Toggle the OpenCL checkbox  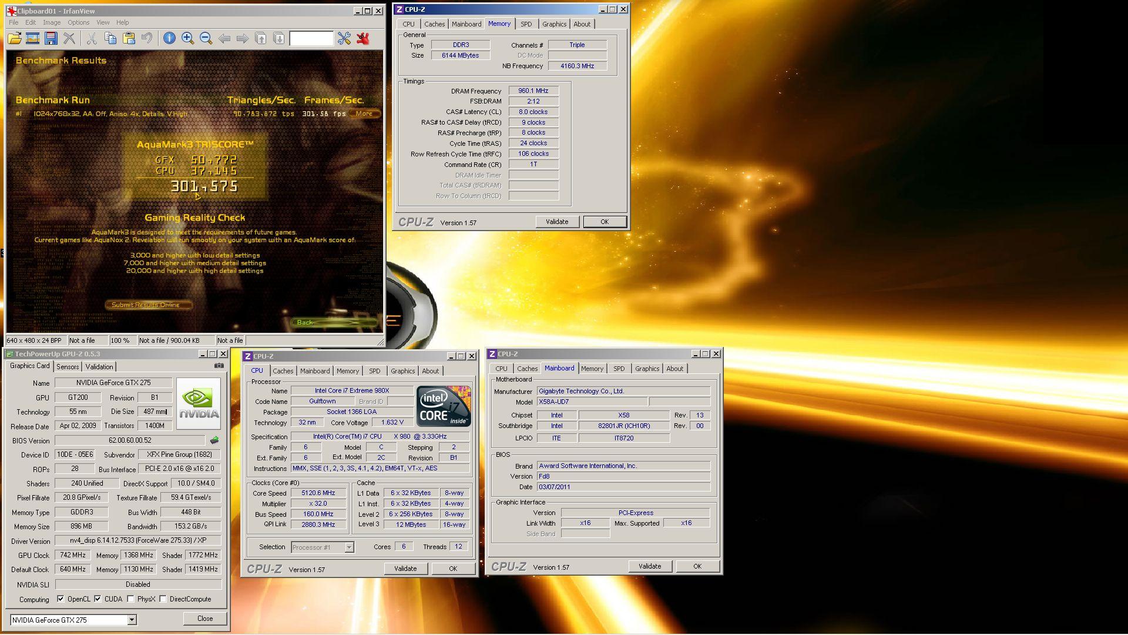[61, 599]
